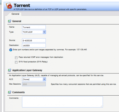This screenshot has height=112, width=119.
Task: Switch to the General tab
Action: pyautogui.click(x=15, y=14)
